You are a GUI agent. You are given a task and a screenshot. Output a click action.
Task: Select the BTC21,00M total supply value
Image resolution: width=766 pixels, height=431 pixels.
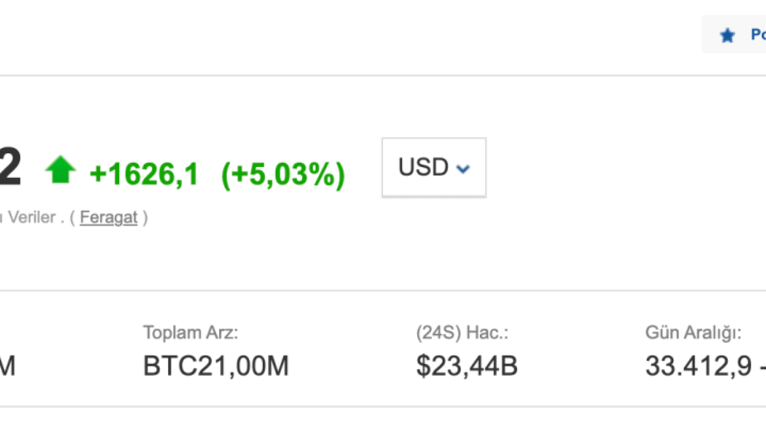coord(215,366)
